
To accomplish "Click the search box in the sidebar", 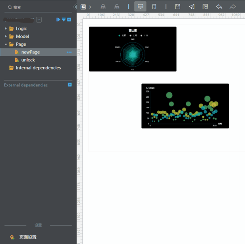I will click(38, 7).
